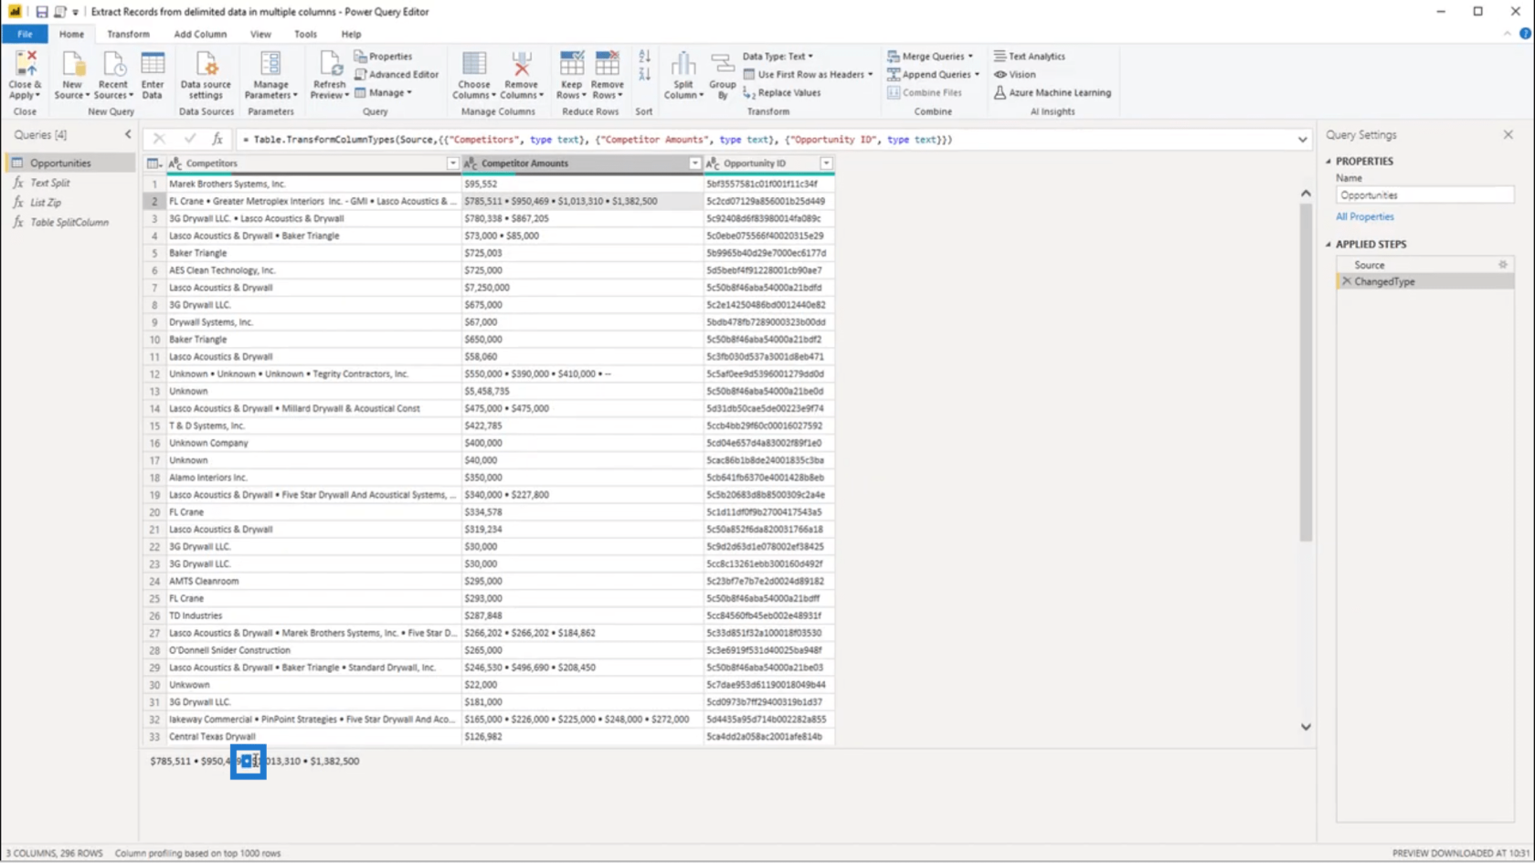Screen dimensions: 1535x863
Task: Click the vertical scrollbar down arrow
Action: click(x=1306, y=728)
